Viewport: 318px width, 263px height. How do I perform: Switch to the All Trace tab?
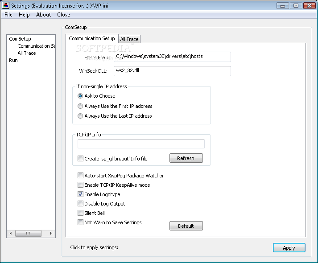(129, 39)
